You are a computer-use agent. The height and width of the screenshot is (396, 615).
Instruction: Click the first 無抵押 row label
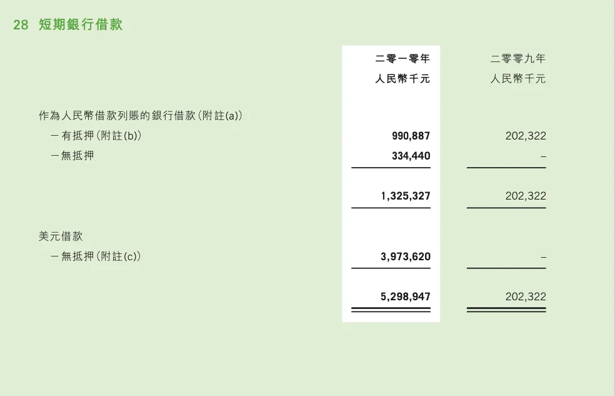coord(72,156)
